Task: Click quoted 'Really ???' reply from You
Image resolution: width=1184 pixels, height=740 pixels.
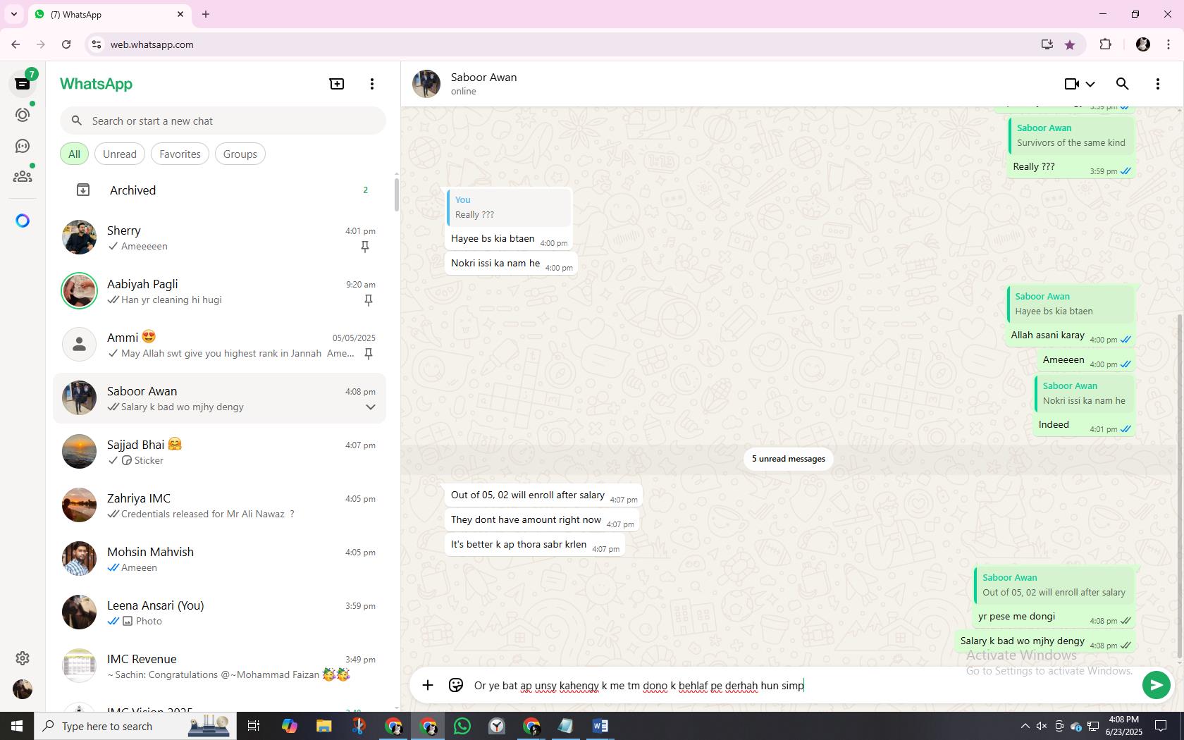Action: (x=509, y=207)
